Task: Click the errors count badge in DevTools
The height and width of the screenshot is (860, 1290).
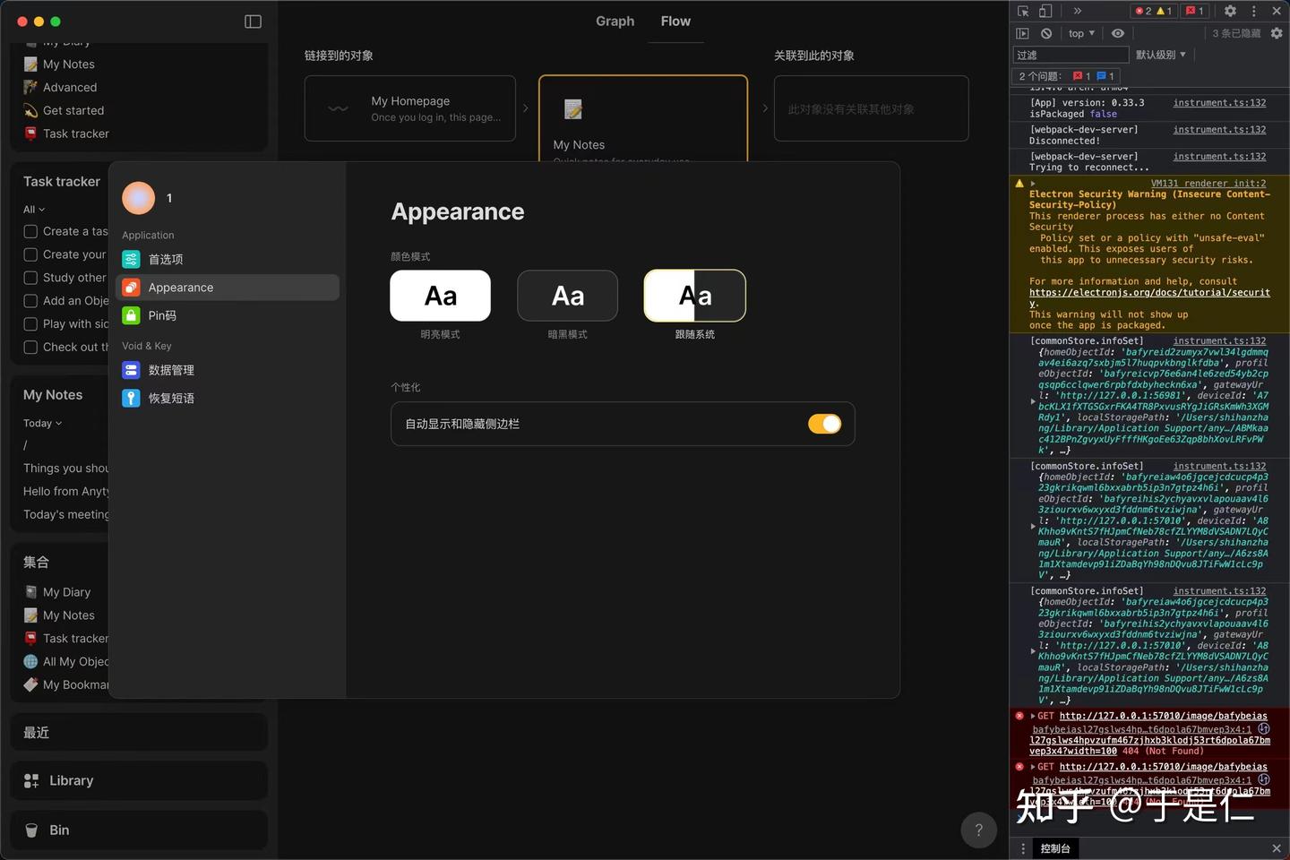Action: 1141,11
